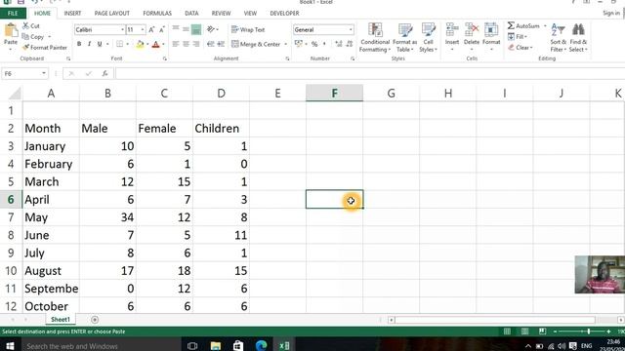Viewport: 625px width, 351px height.
Task: Apply the red Font Color A
Action: point(156,44)
